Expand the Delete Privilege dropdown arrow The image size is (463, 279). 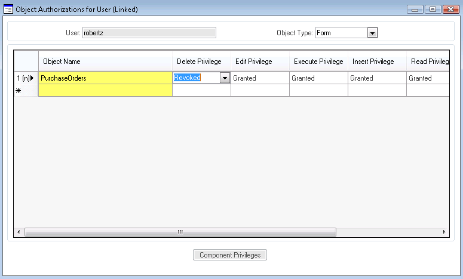[x=225, y=78]
